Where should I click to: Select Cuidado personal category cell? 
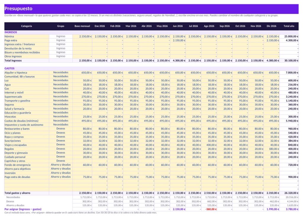tap(27, 157)
